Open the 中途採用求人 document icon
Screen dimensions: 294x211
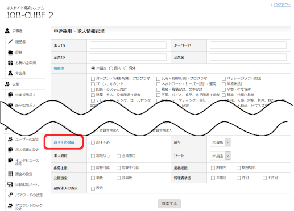coord(10,94)
